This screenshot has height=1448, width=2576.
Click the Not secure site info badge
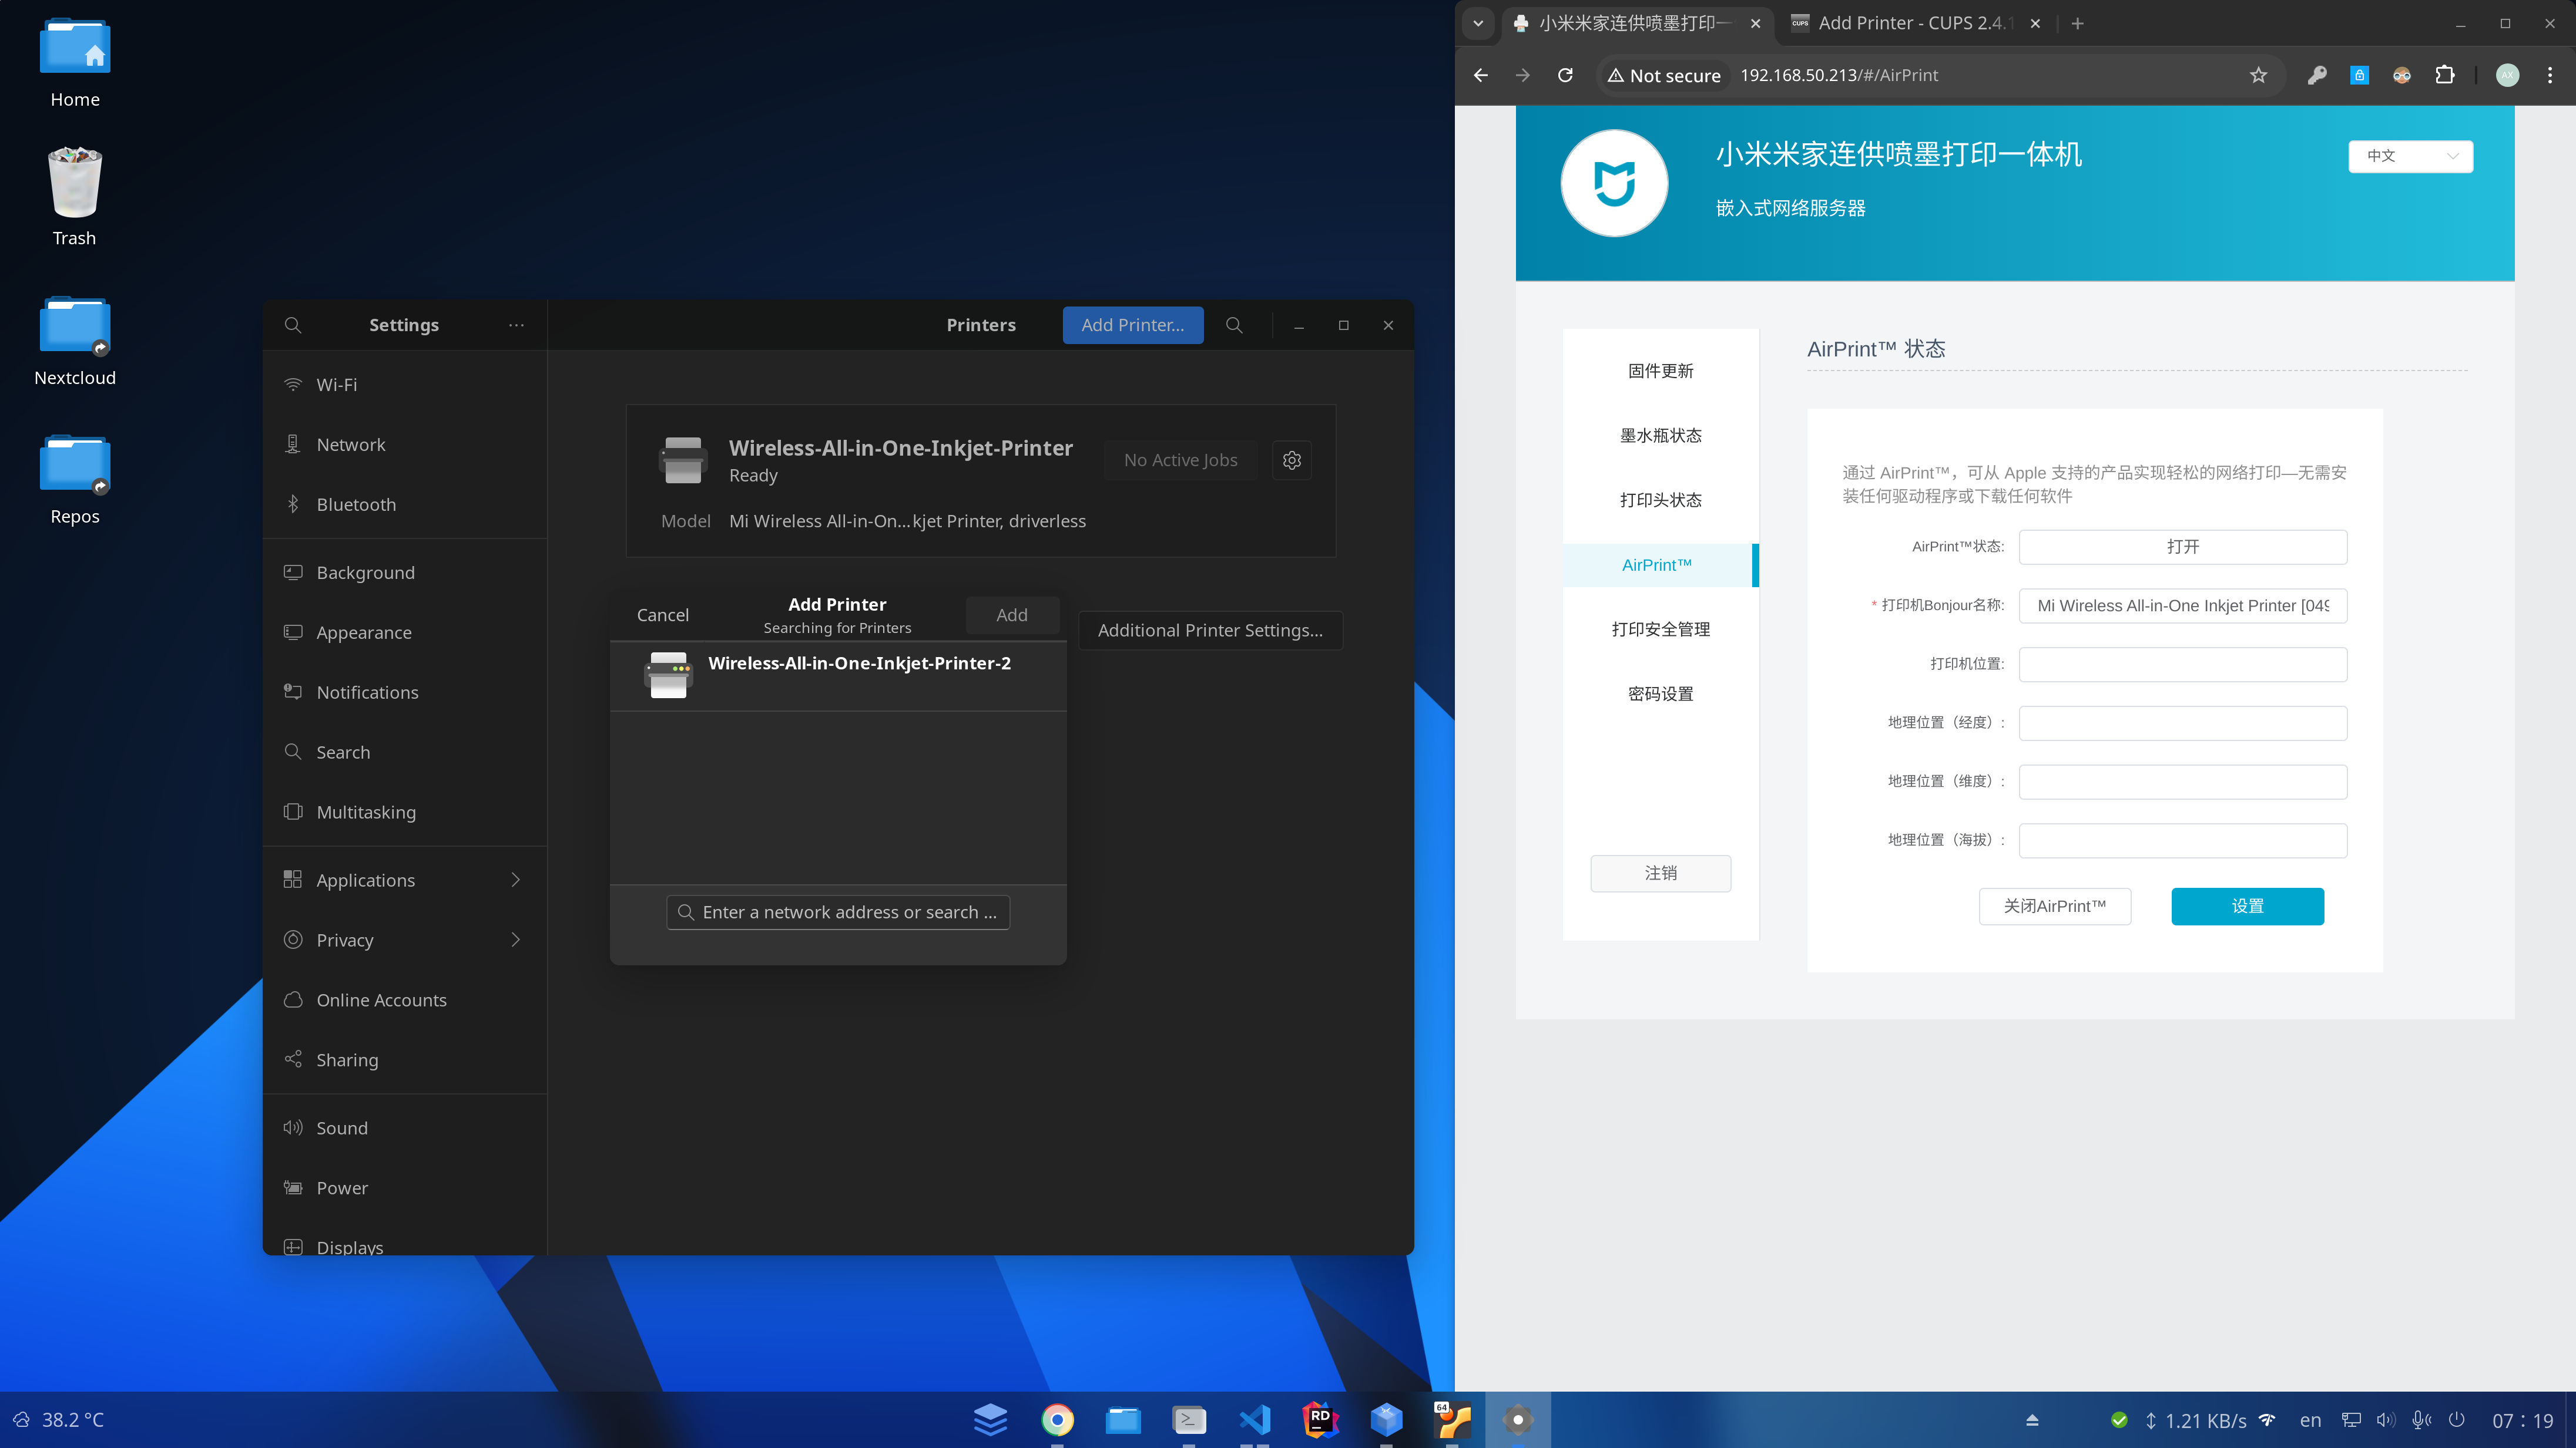point(1664,75)
